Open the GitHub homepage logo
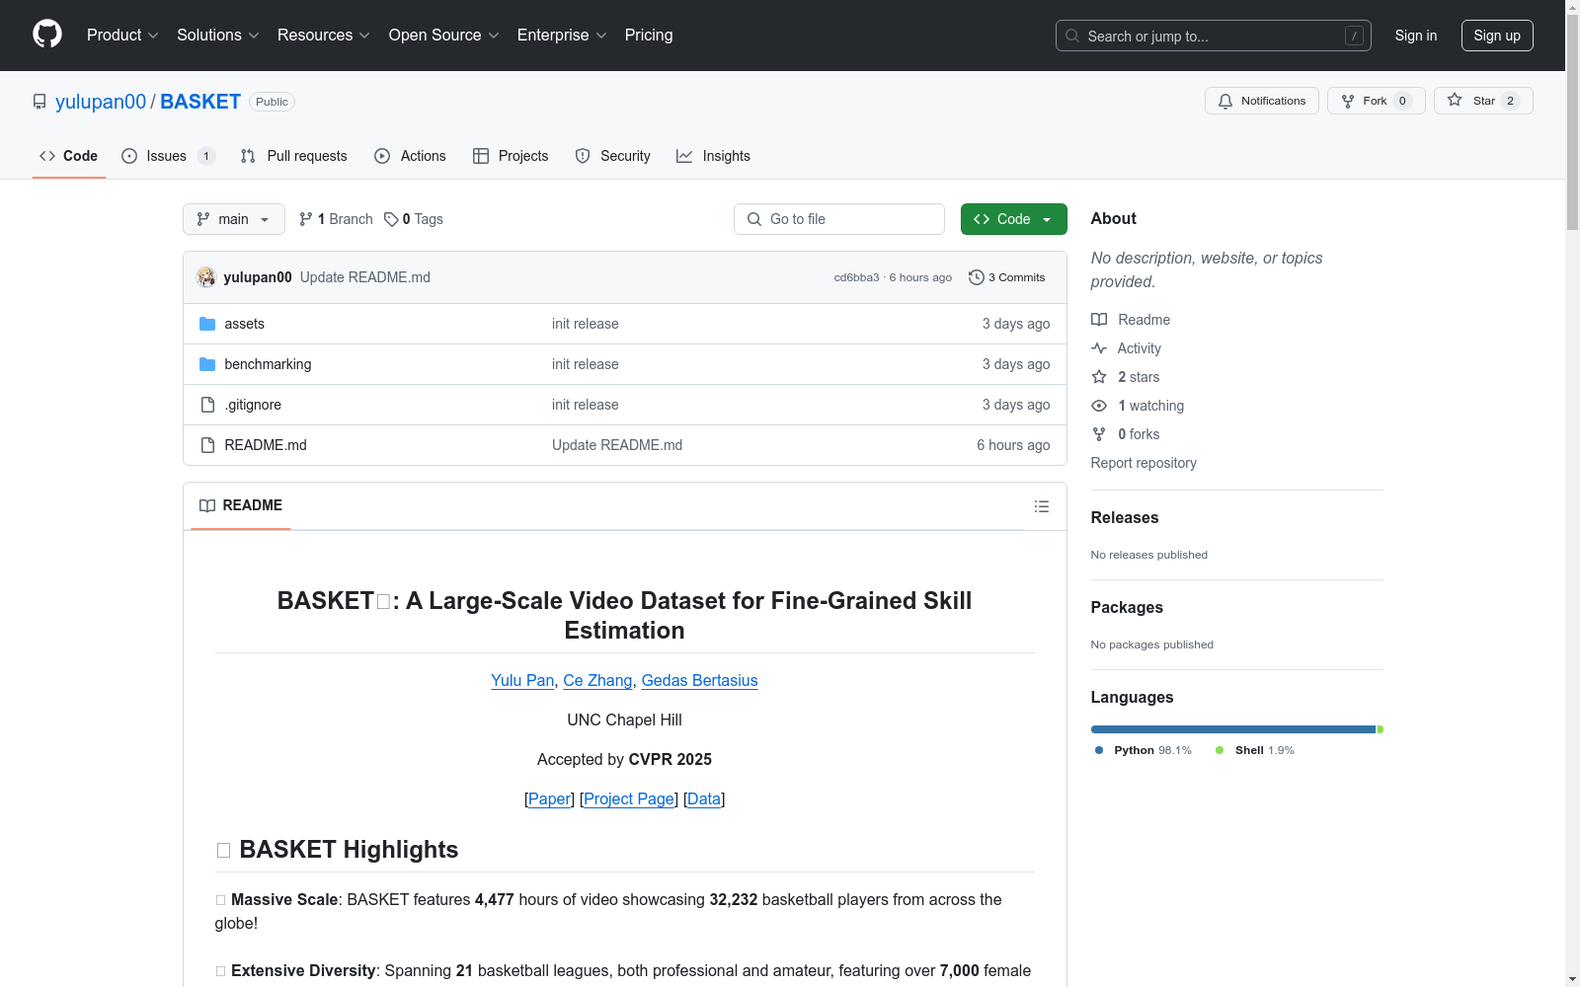This screenshot has width=1580, height=987. pos(47,35)
